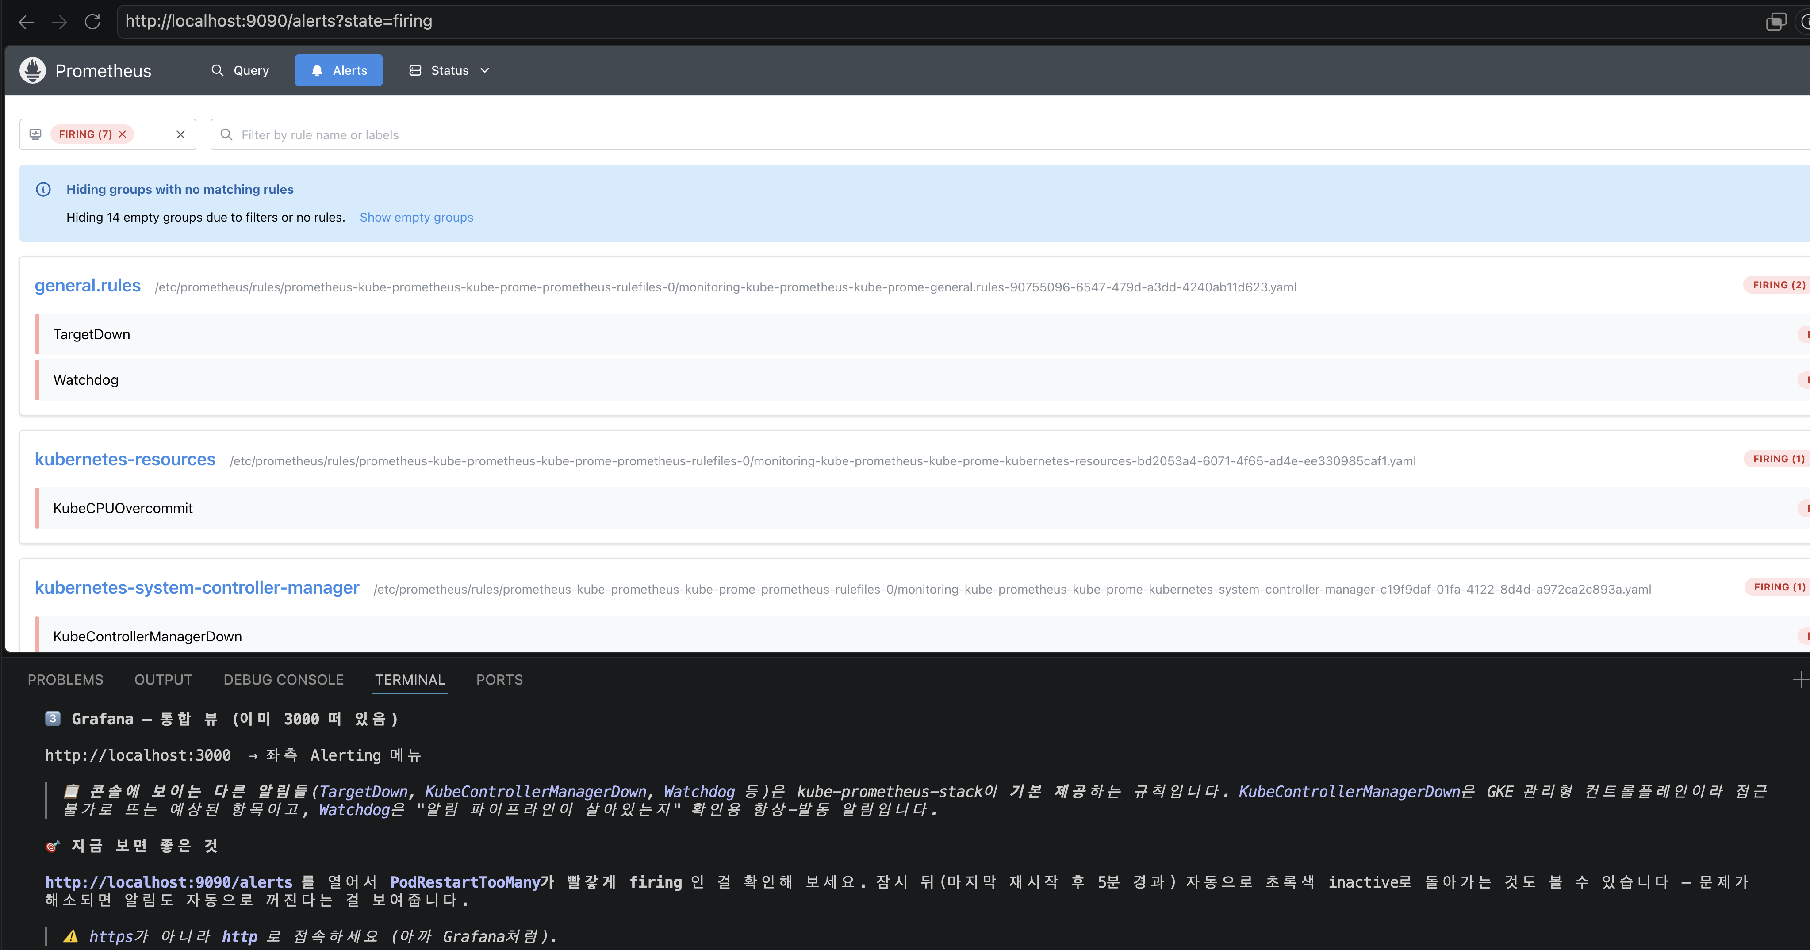Click the Prometheus title text
The height and width of the screenshot is (950, 1810).
pos(104,71)
